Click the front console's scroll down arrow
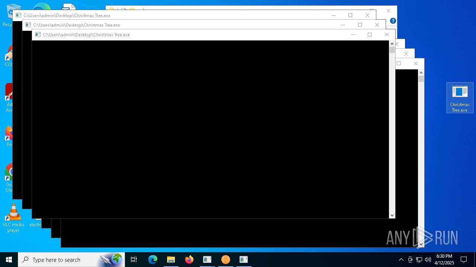This screenshot has width=476, height=267. (392, 215)
